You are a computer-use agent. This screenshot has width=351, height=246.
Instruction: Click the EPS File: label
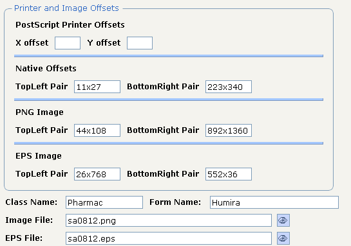pyautogui.click(x=24, y=238)
